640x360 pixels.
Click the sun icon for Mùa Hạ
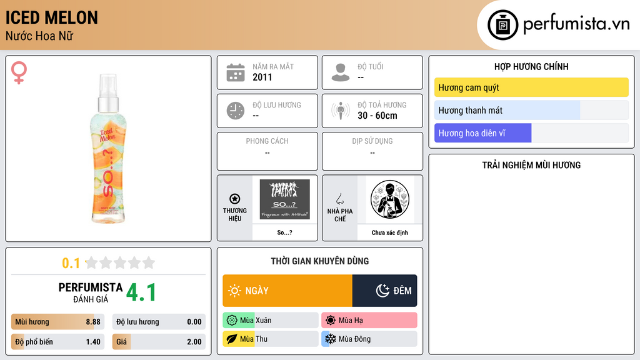point(331,321)
